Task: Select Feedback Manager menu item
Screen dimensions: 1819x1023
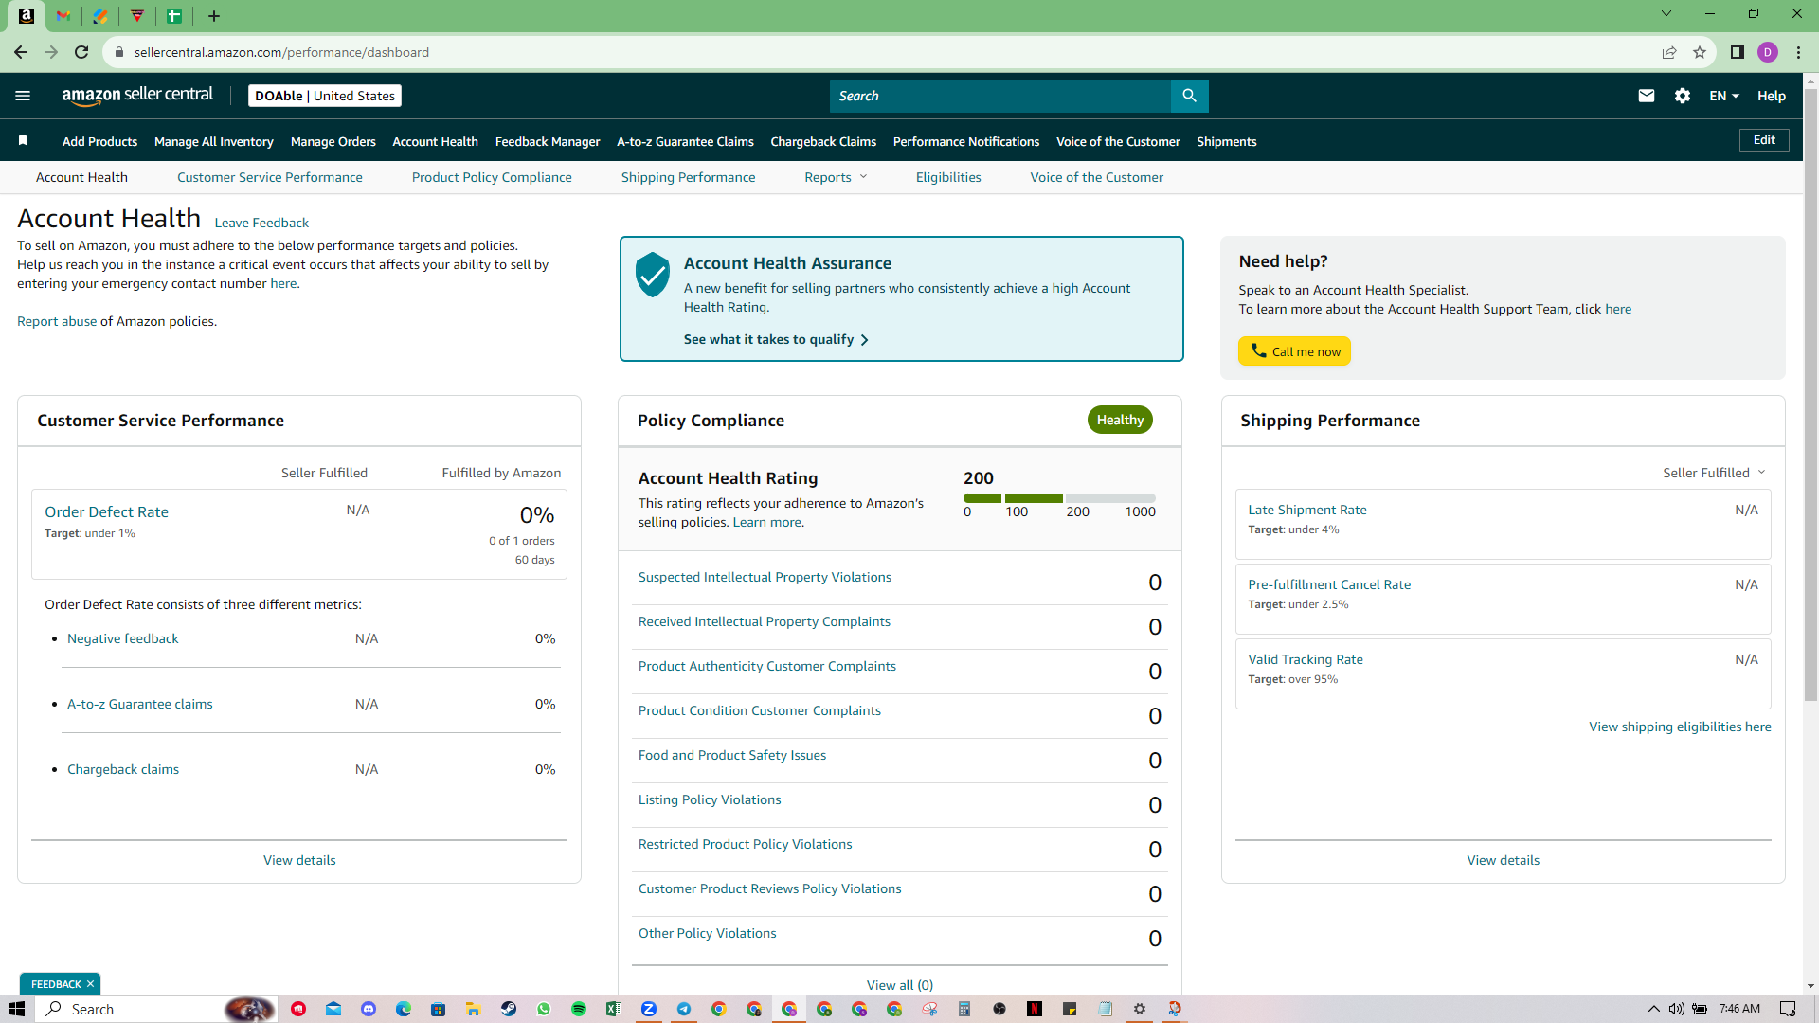Action: pyautogui.click(x=548, y=141)
